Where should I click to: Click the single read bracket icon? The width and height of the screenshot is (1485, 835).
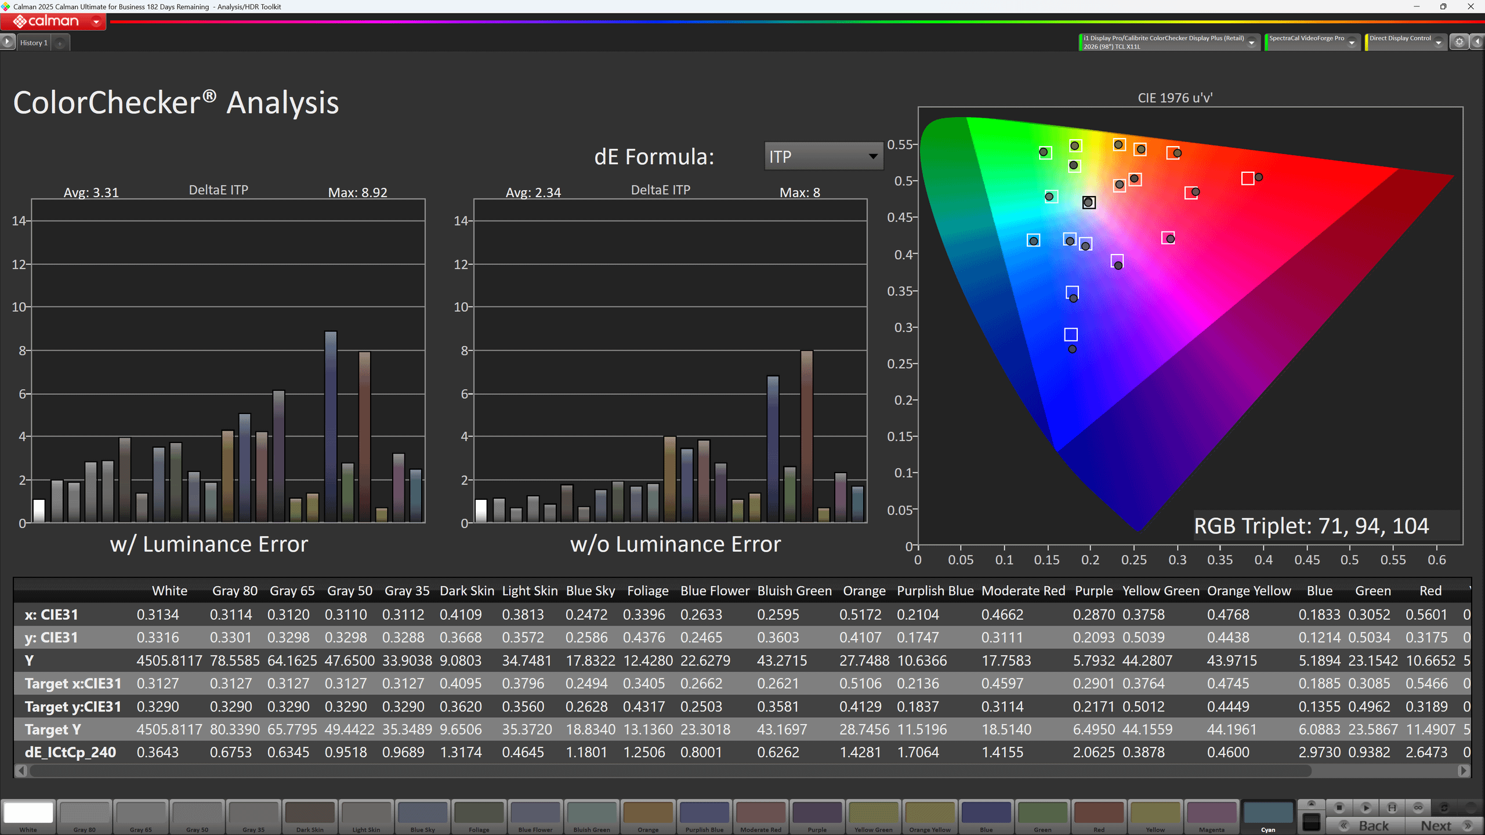1392,807
